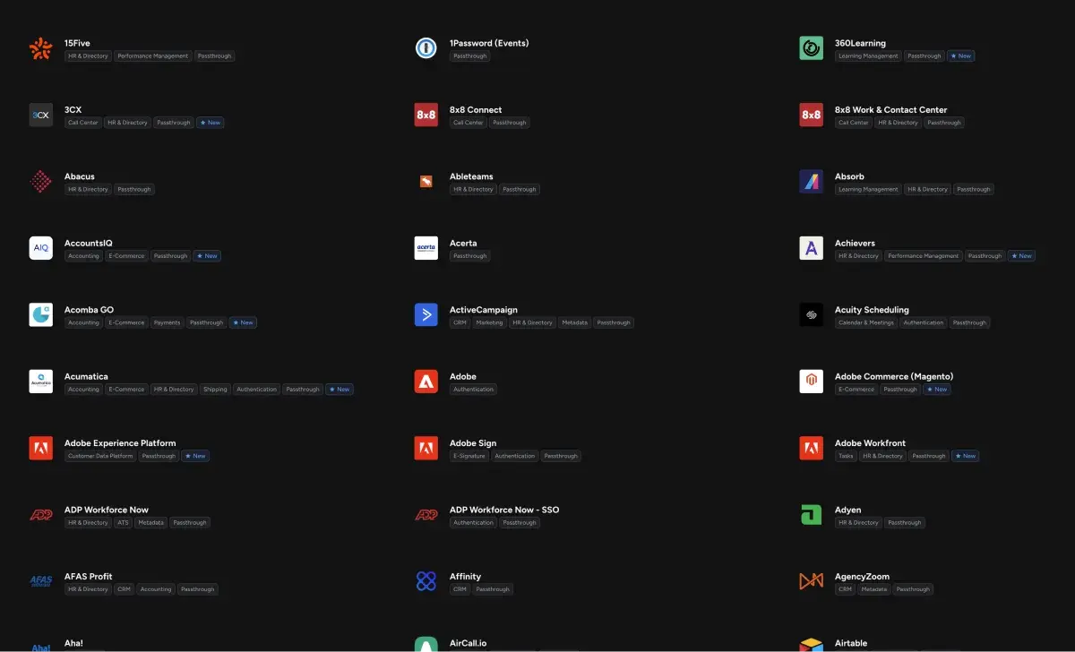Open the AFAS Profit integration title
This screenshot has height=652, width=1075.
pyautogui.click(x=89, y=577)
